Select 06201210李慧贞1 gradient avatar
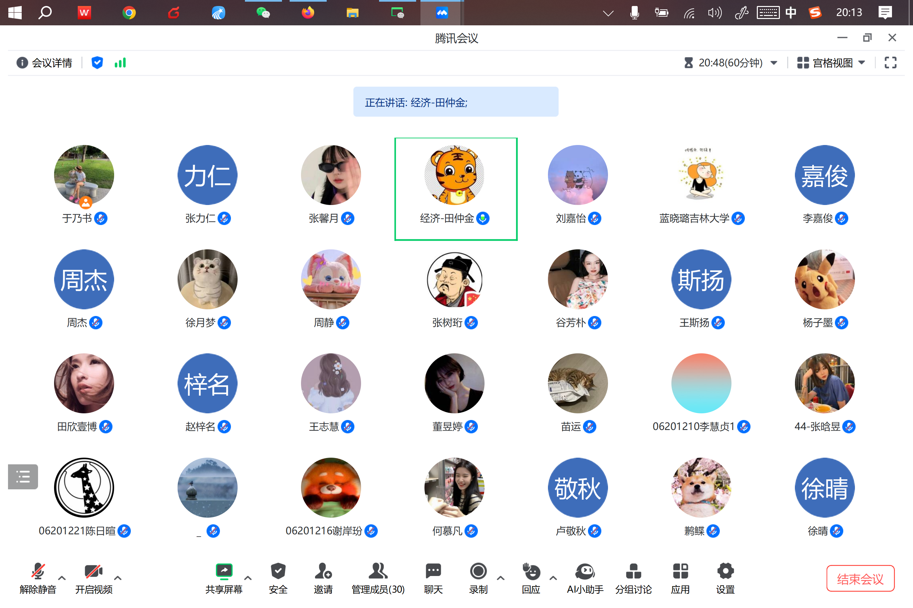The image size is (913, 608). (701, 383)
